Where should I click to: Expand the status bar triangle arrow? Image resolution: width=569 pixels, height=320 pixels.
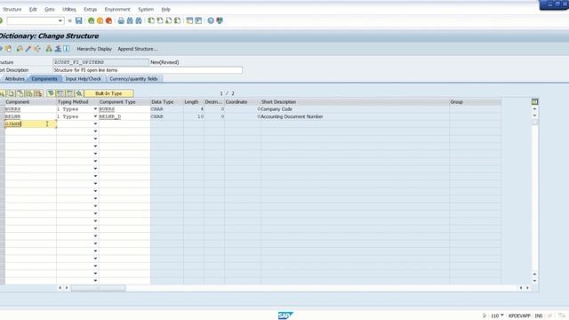[x=485, y=316]
